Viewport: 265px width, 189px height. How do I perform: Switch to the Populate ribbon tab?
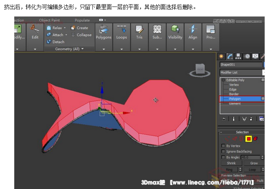pyautogui.click(x=82, y=20)
